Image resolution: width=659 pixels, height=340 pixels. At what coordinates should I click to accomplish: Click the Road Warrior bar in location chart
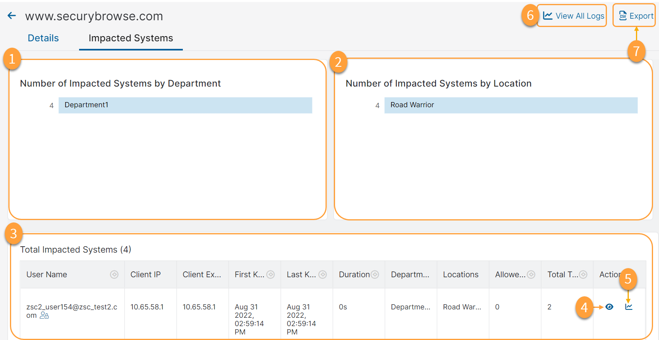pos(511,105)
